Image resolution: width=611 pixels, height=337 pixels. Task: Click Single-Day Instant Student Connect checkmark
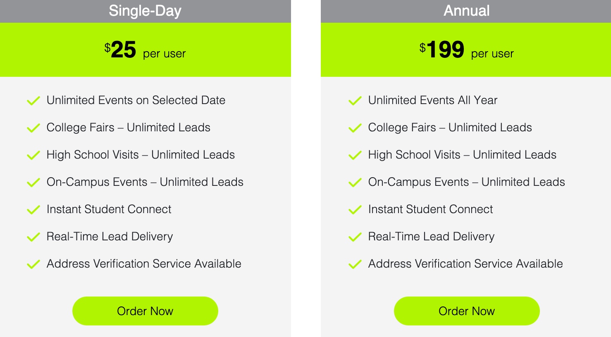click(33, 210)
